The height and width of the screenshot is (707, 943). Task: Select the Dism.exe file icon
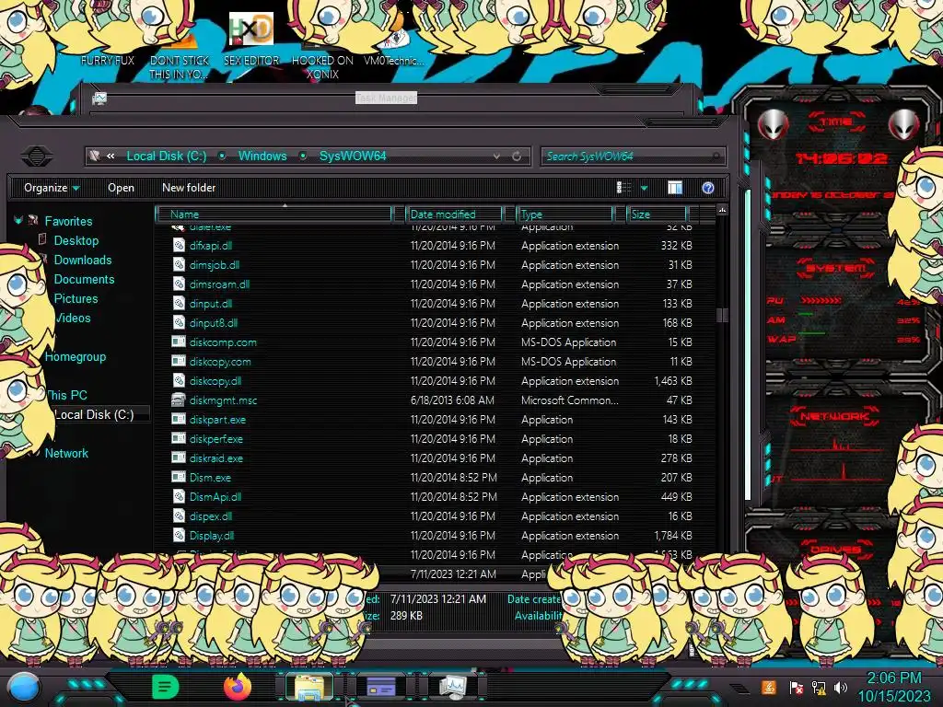point(179,478)
